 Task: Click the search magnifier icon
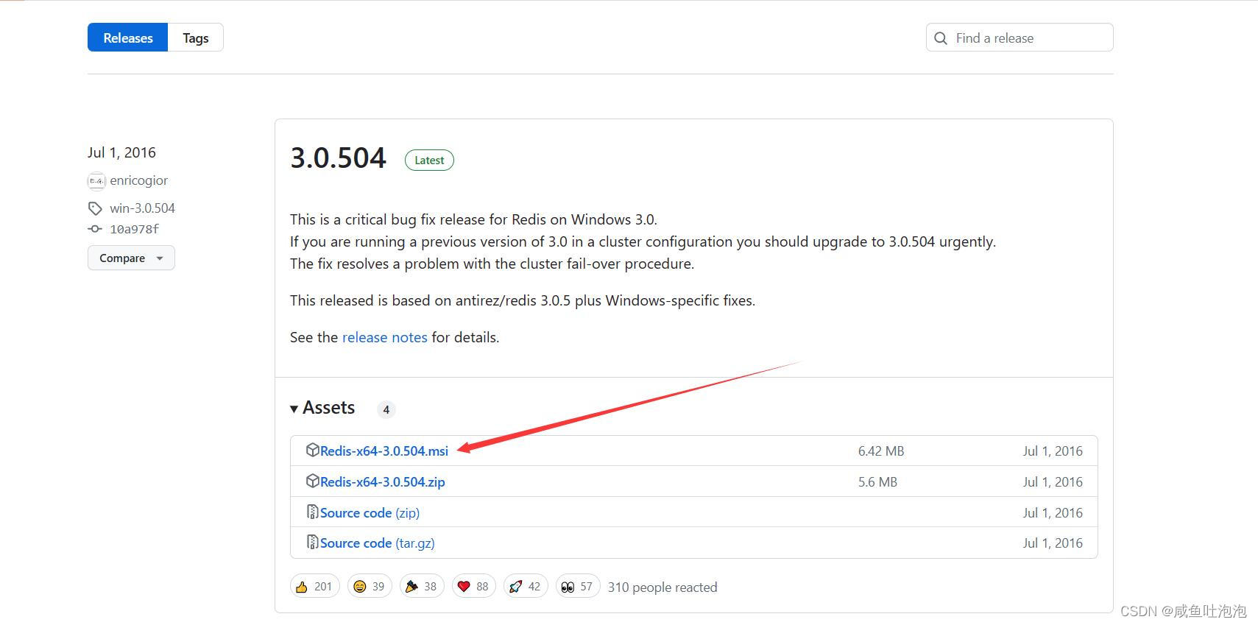point(941,38)
